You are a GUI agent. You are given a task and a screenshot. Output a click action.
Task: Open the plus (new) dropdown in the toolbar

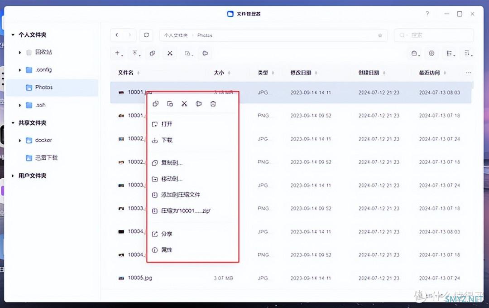(x=119, y=53)
